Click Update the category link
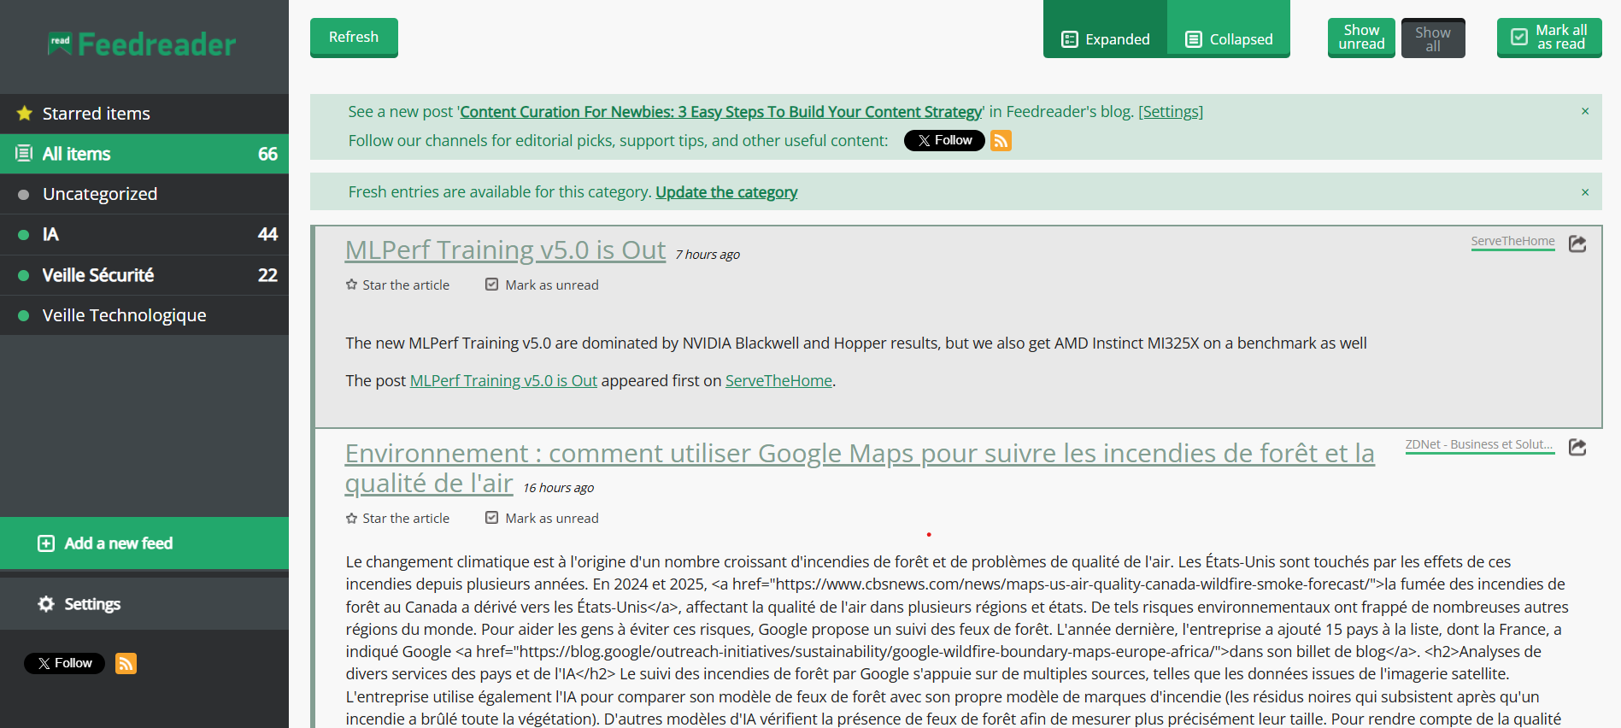This screenshot has width=1621, height=728. coord(726,192)
